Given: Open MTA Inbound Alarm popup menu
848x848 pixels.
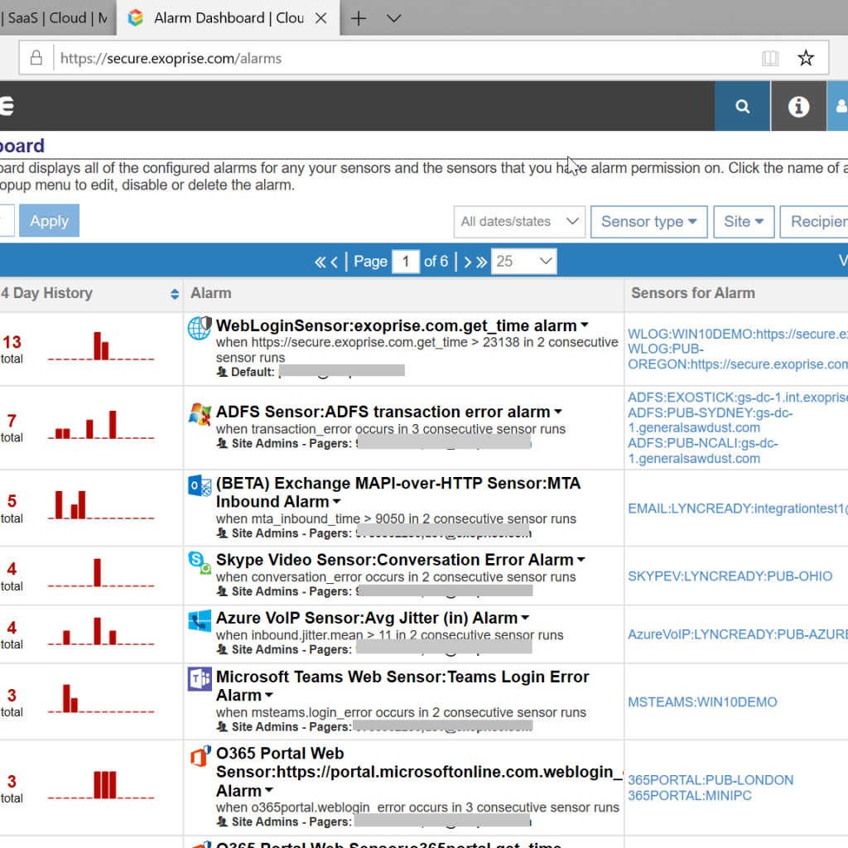Looking at the screenshot, I should point(336,502).
